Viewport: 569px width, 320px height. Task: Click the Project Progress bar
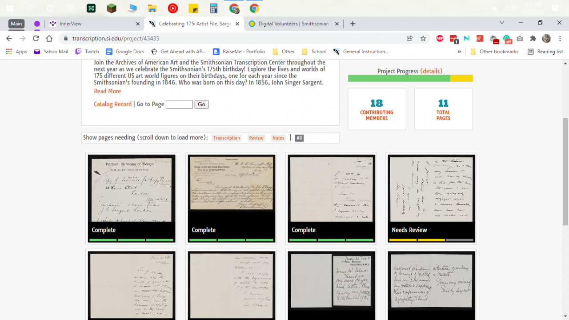click(410, 78)
